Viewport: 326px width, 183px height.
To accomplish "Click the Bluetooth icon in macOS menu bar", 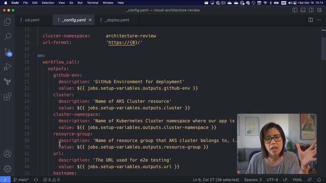I will coord(270,3).
